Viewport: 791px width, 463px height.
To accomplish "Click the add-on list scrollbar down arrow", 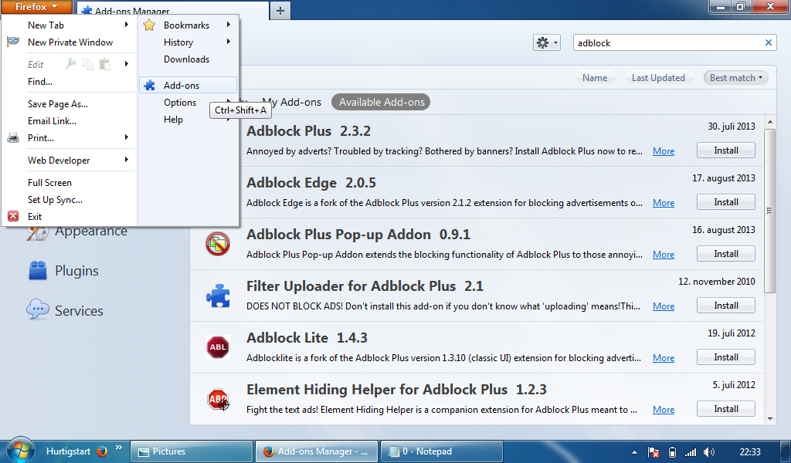I will [770, 419].
